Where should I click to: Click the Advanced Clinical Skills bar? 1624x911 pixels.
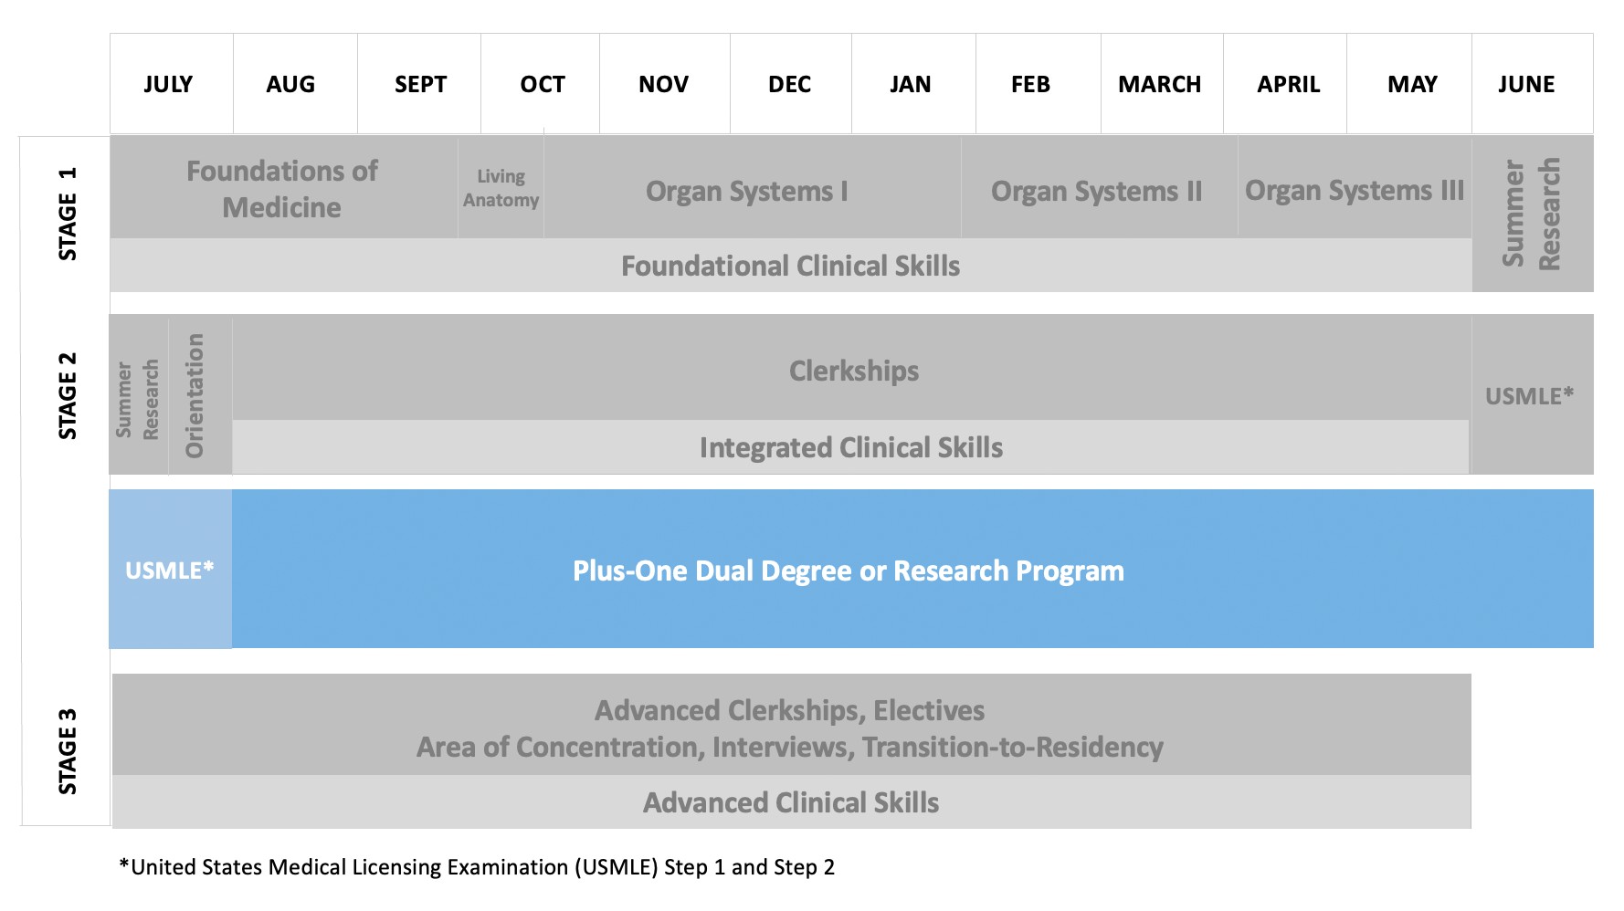[791, 803]
